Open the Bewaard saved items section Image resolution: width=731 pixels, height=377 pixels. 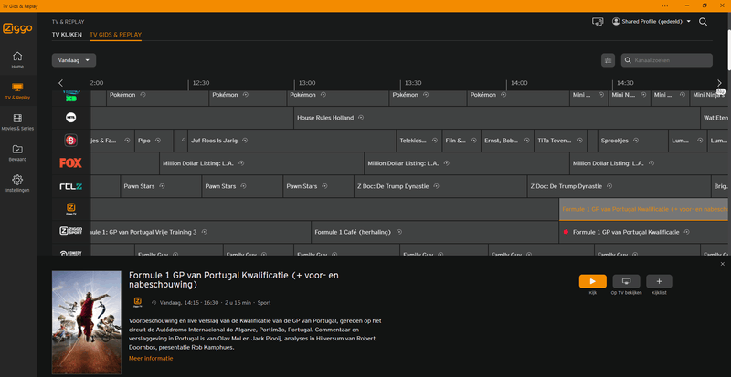coord(17,152)
